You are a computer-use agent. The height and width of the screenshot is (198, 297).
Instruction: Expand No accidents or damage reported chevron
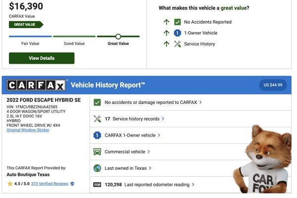pyautogui.click(x=200, y=102)
